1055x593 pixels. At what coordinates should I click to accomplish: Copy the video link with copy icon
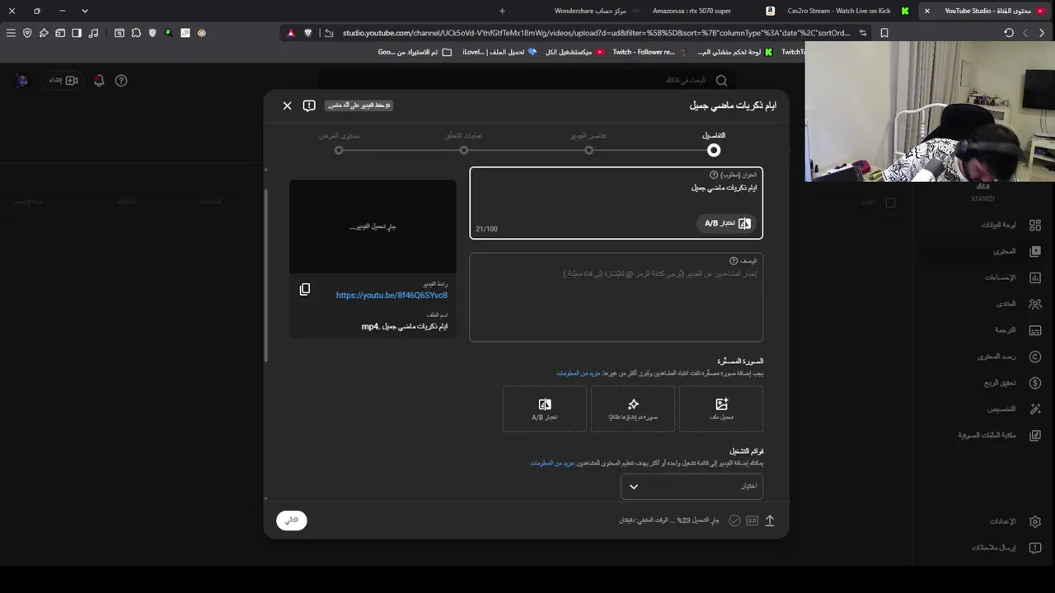[305, 289]
